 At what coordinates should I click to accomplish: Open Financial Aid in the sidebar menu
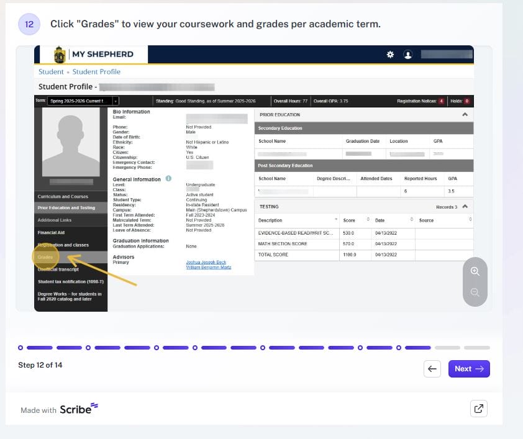pyautogui.click(x=51, y=233)
